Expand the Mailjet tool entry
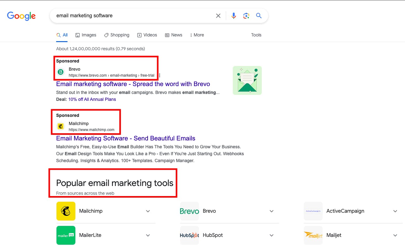 (395, 235)
